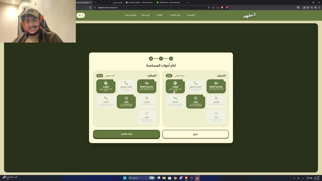322x181 pixels.
Task: Toggle مضاعفة النقاط 2x card for الشيبان team
Action: (x=216, y=86)
